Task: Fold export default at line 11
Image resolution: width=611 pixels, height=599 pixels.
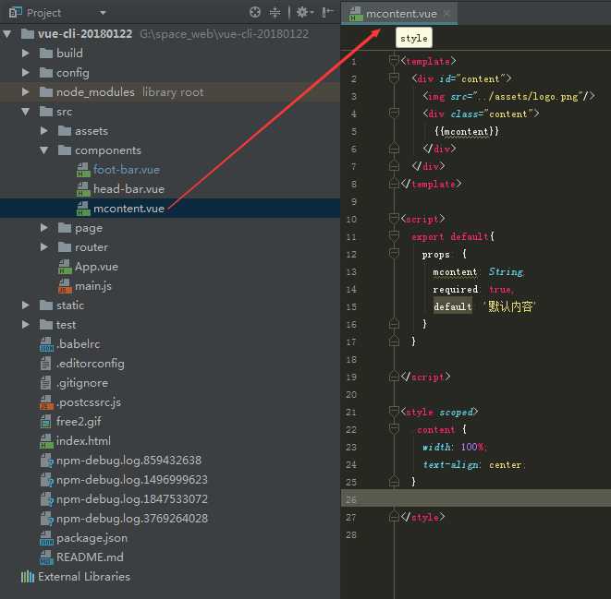Action: pos(394,236)
